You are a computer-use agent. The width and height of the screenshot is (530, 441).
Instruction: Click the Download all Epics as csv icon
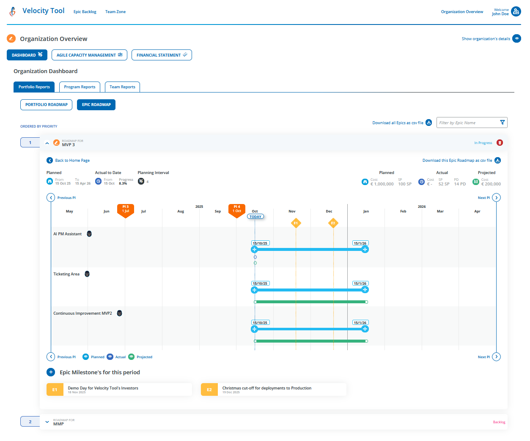click(428, 122)
